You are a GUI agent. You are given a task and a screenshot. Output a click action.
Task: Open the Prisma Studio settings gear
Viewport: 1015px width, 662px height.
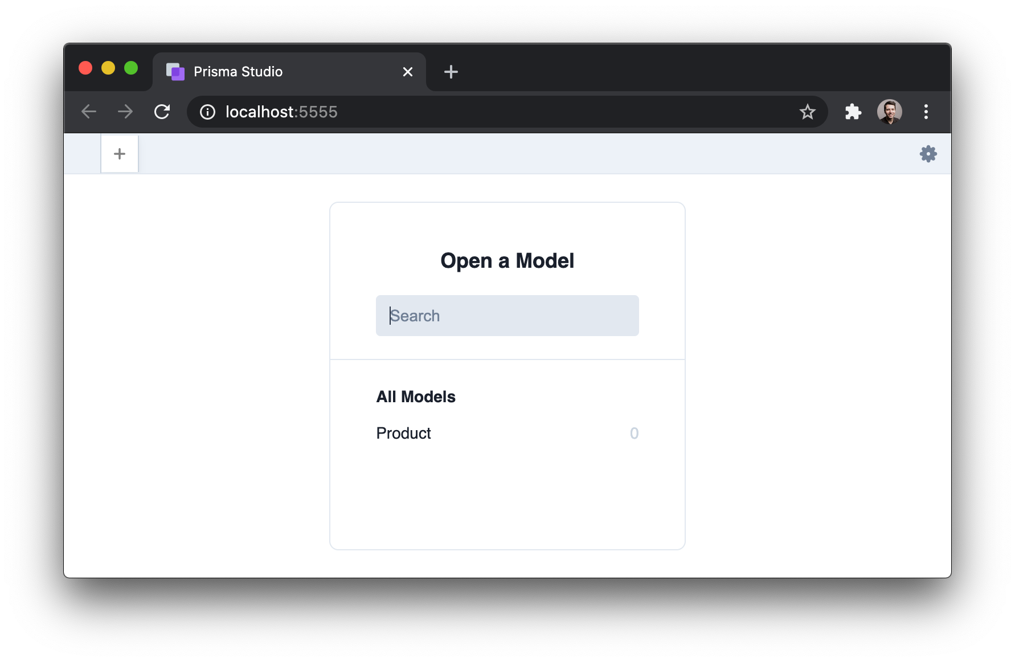click(x=928, y=154)
